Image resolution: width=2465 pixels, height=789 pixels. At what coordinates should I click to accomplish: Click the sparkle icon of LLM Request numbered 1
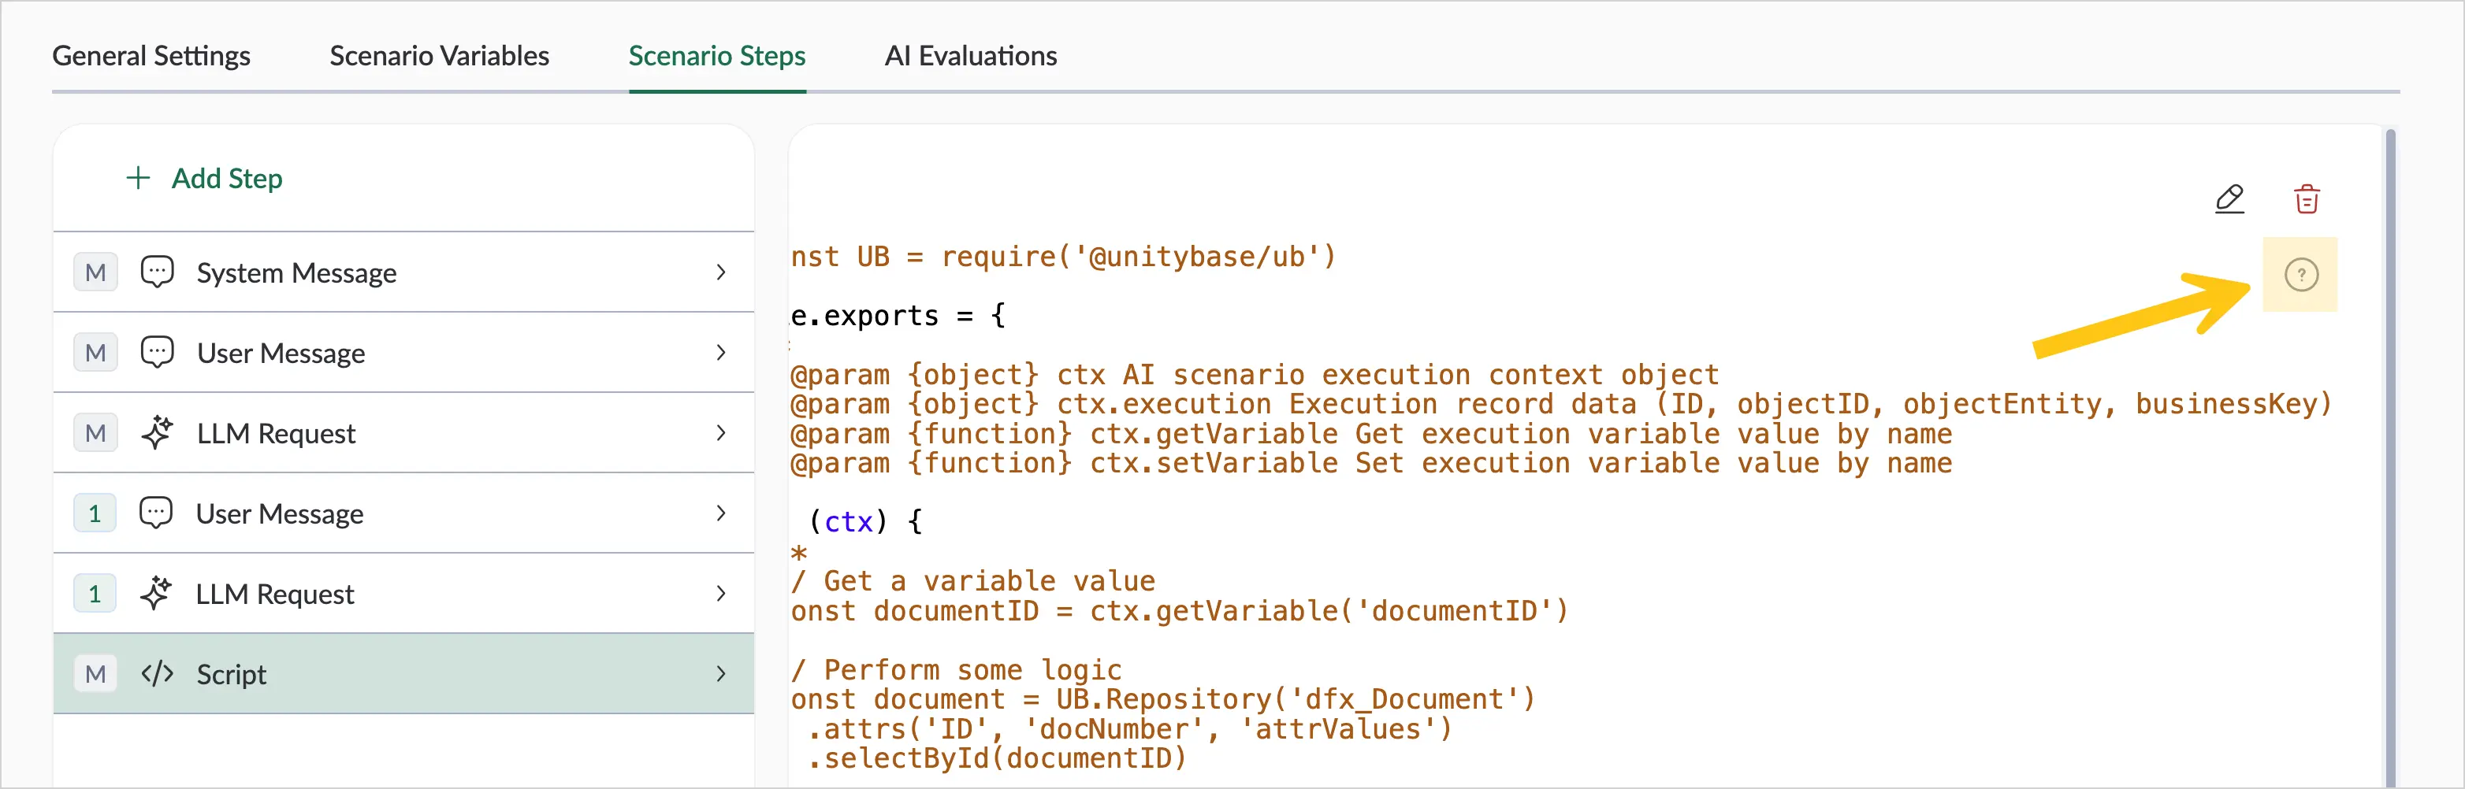(x=156, y=593)
